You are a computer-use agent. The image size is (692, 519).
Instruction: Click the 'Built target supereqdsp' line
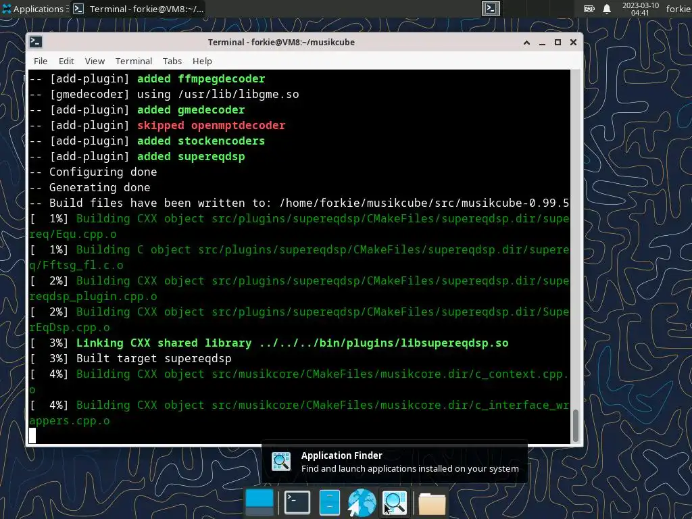tap(130, 358)
